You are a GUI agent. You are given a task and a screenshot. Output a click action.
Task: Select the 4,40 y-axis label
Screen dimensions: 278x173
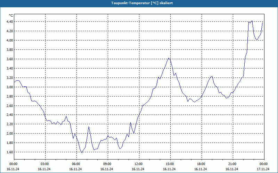10,22
